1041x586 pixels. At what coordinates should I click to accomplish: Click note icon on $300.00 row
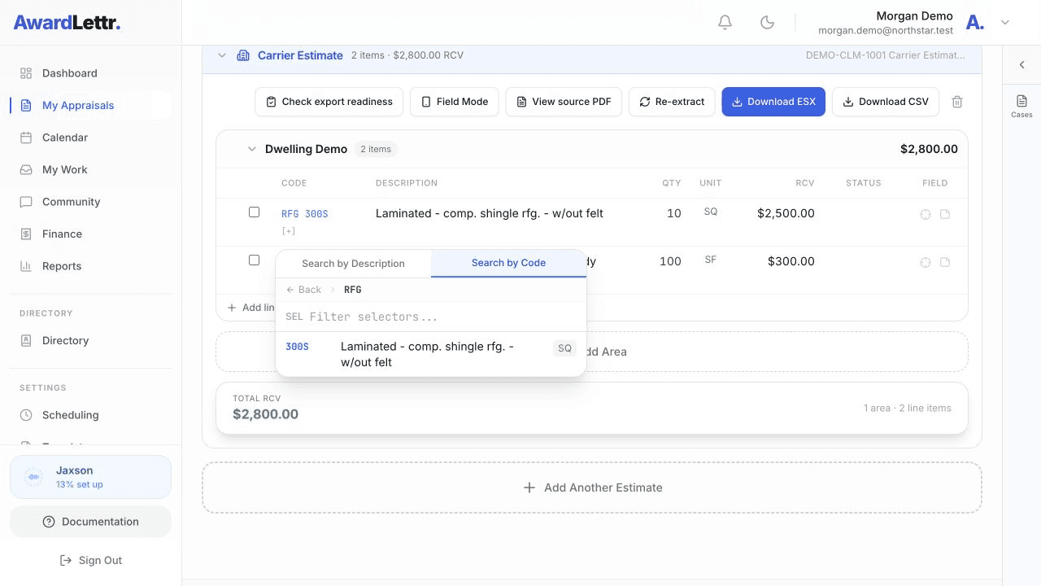click(945, 262)
